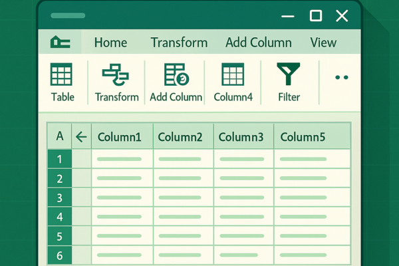
Task: Click the Column2 cell in row 3
Action: tap(184, 198)
